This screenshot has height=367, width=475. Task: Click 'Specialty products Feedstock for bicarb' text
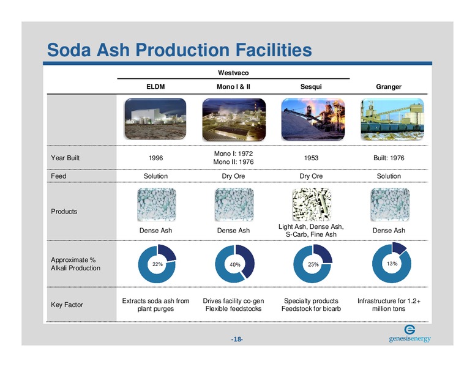pos(311,305)
